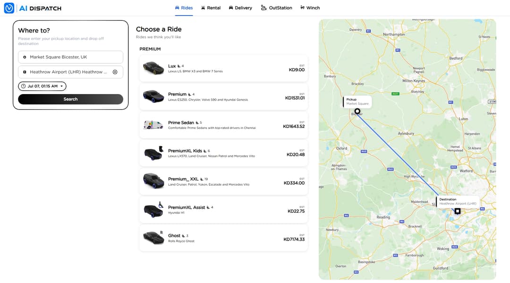Select the Winch tab
Image resolution: width=510 pixels, height=283 pixels.
[x=310, y=8]
